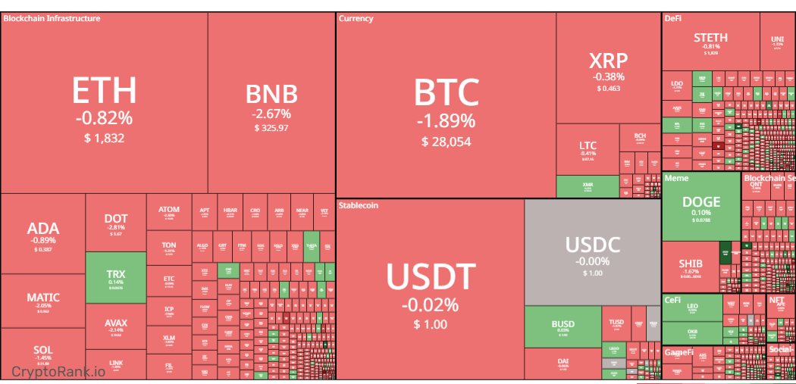Screen dimensions: 796x384
Task: Open the green DOGE tile in Meme
Action: [x=701, y=206]
